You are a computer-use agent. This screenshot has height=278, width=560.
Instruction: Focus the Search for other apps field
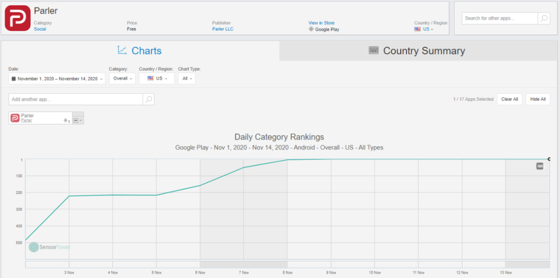(x=500, y=18)
